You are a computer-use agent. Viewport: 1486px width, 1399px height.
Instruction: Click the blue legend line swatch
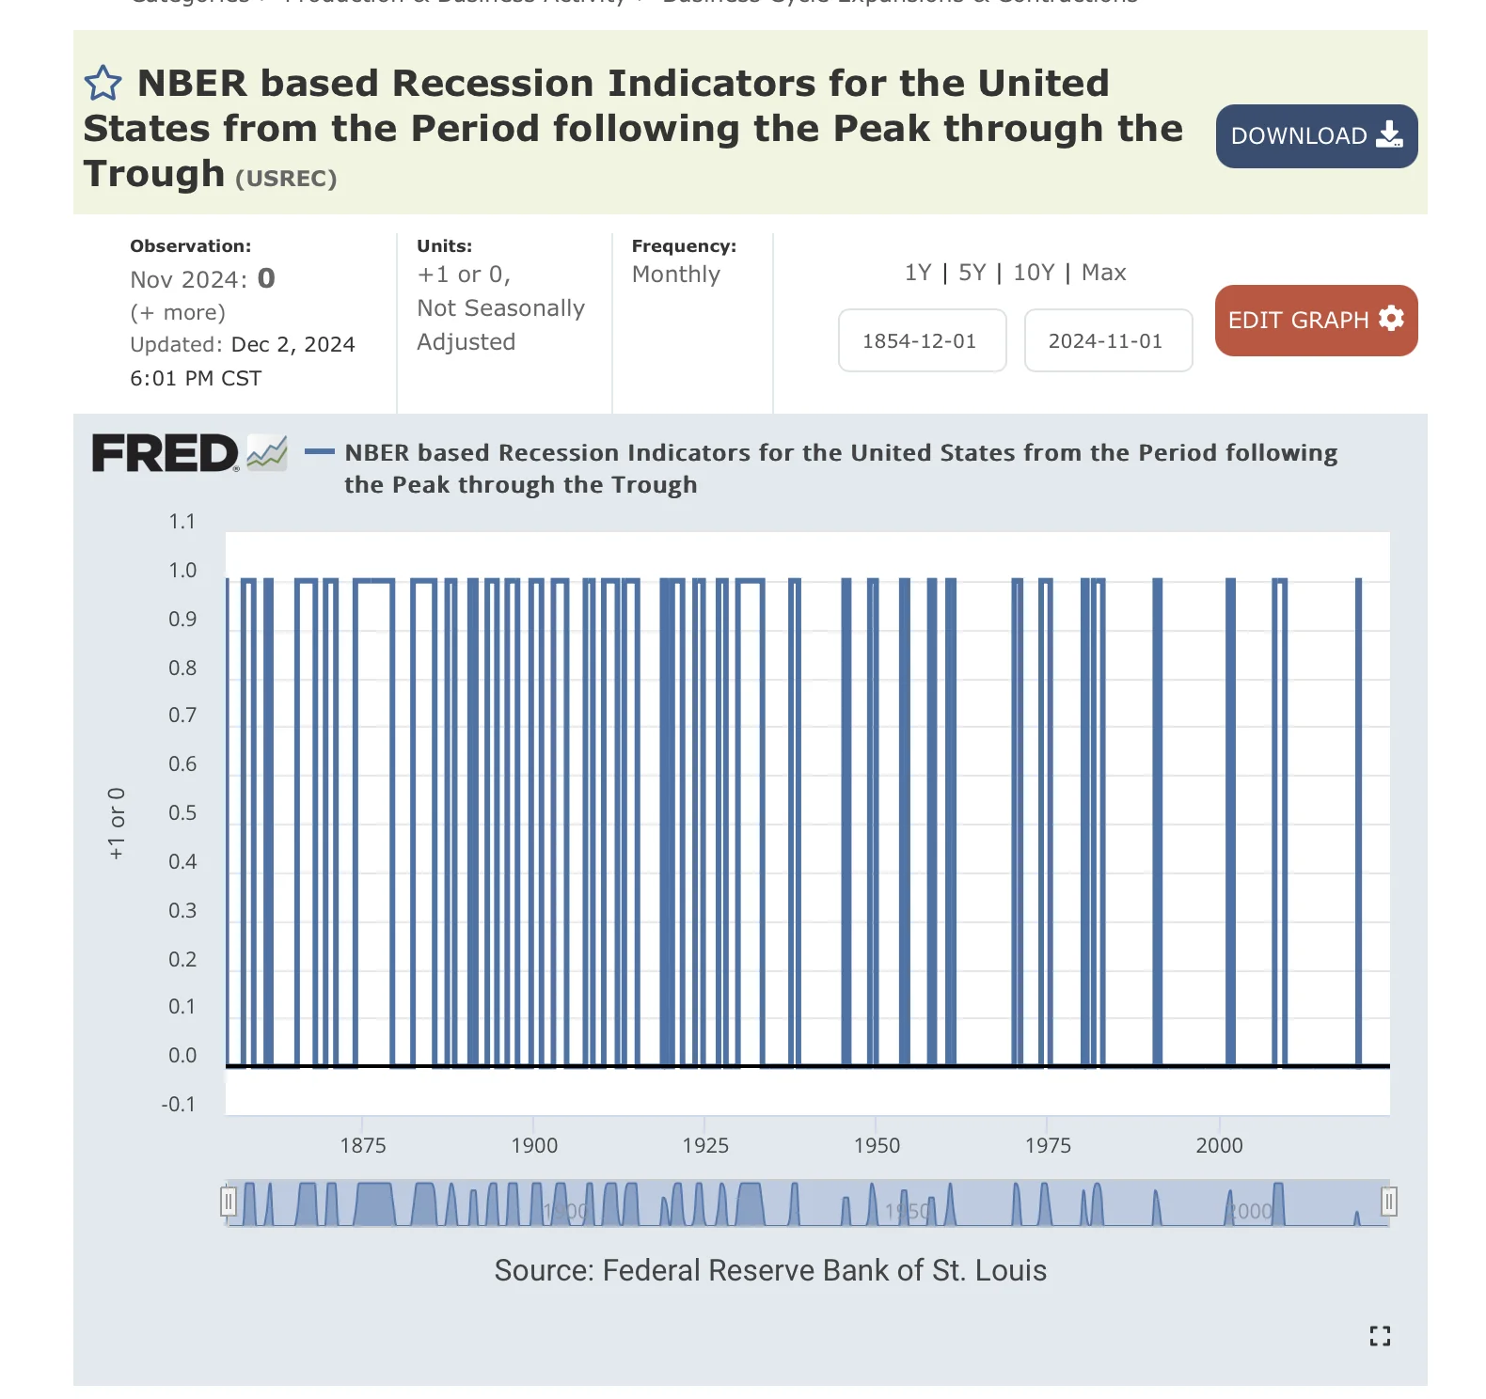point(320,452)
